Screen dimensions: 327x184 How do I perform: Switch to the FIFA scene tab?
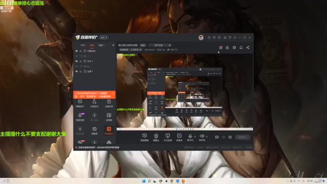click(83, 45)
